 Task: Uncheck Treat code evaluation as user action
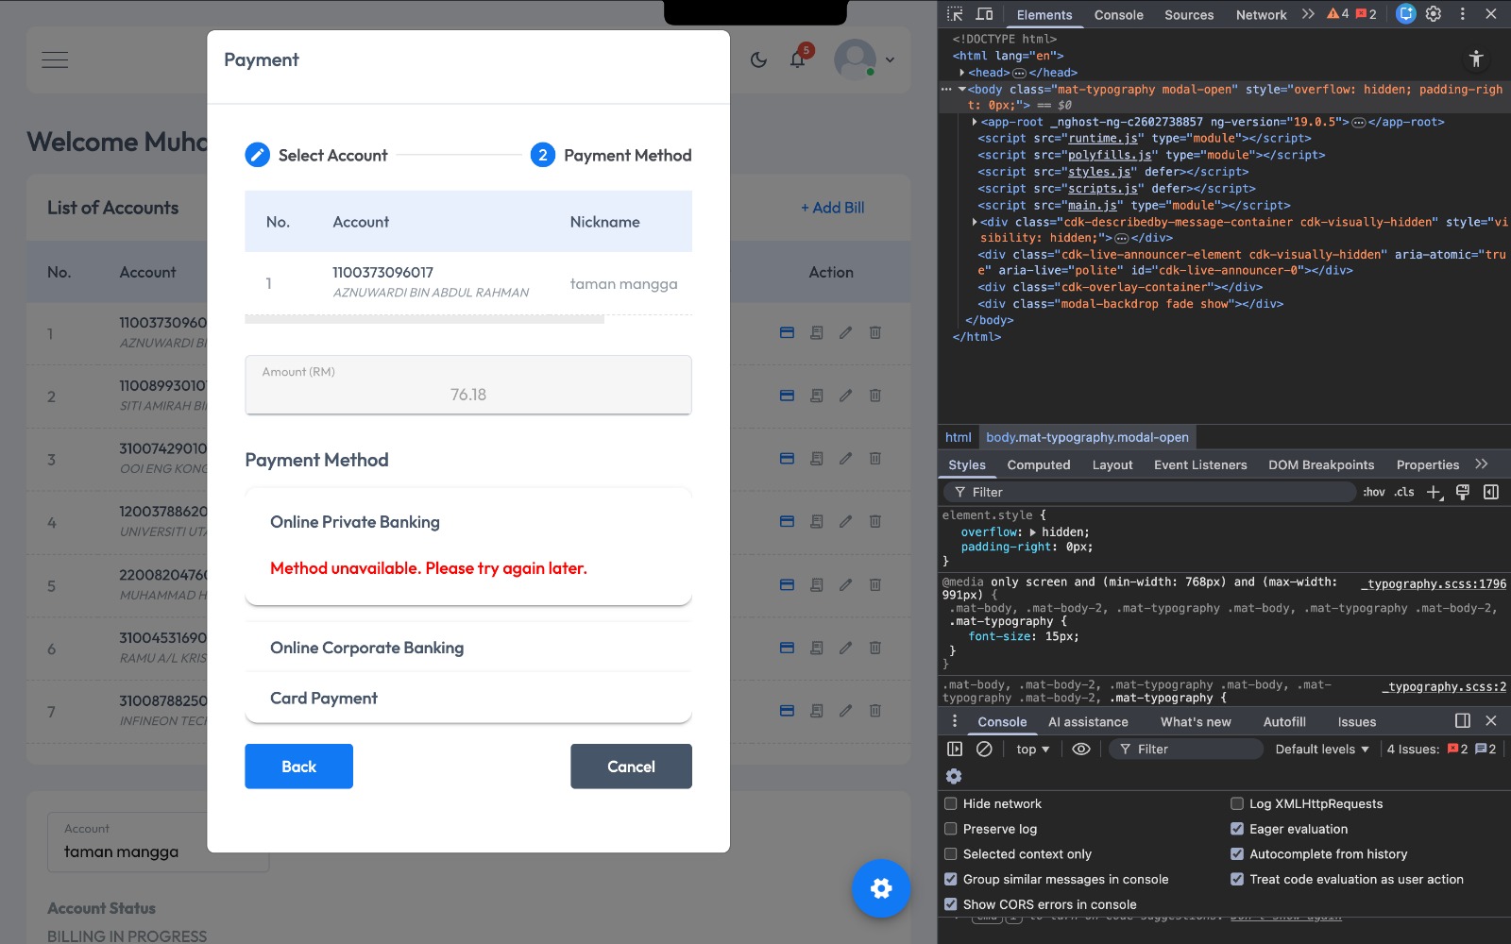click(x=1237, y=879)
